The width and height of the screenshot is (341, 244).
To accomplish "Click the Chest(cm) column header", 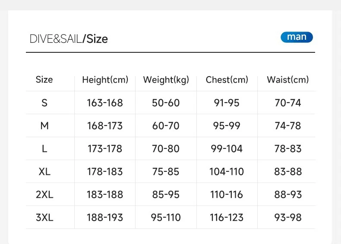I will click(x=227, y=80).
